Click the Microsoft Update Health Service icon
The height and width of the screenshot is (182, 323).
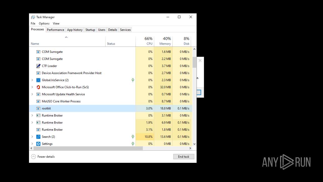point(38,94)
